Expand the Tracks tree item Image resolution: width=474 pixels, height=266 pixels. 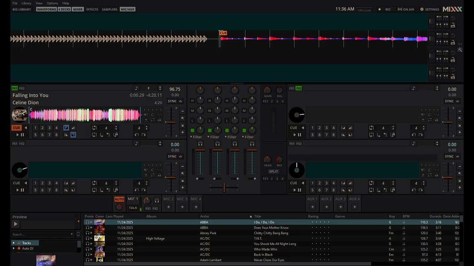click(x=14, y=243)
